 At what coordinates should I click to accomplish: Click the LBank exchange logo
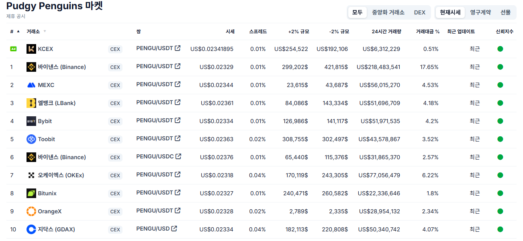pyautogui.click(x=31, y=103)
